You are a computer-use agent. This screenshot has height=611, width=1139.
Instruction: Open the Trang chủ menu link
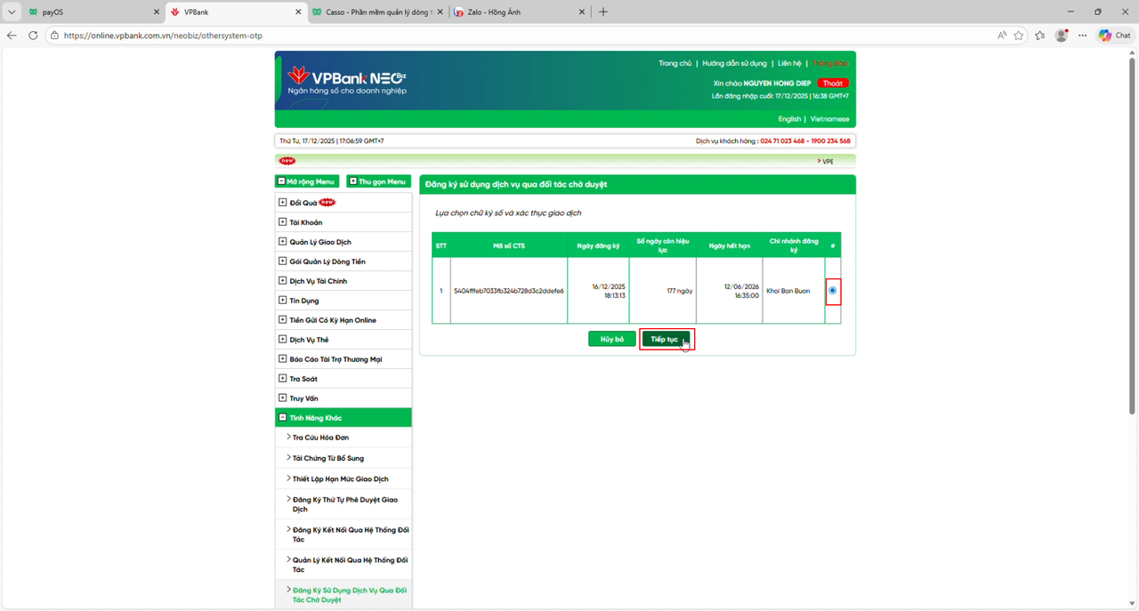click(675, 63)
